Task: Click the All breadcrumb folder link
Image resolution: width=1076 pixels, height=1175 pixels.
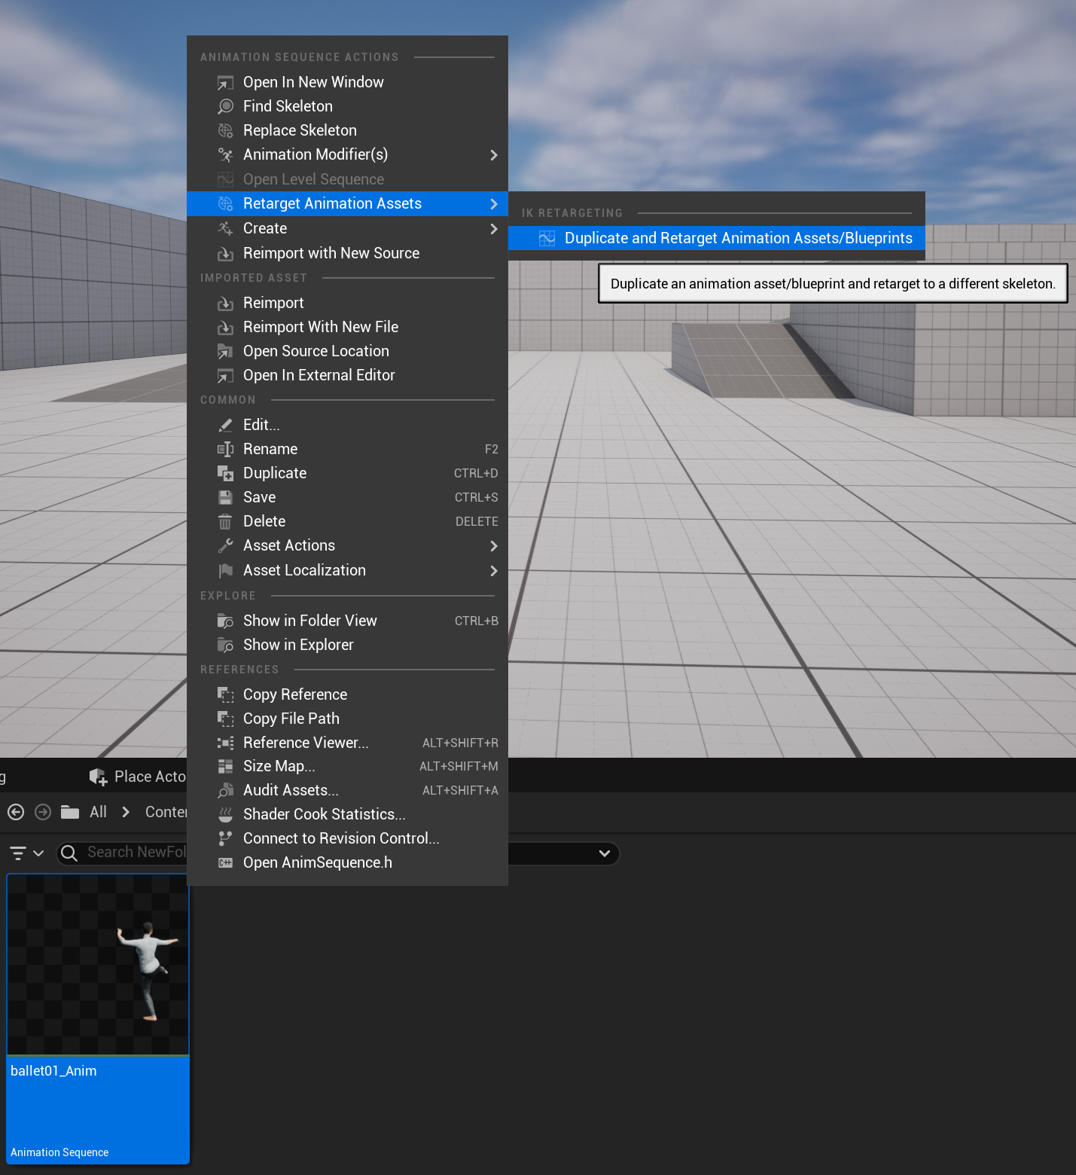Action: tap(98, 812)
